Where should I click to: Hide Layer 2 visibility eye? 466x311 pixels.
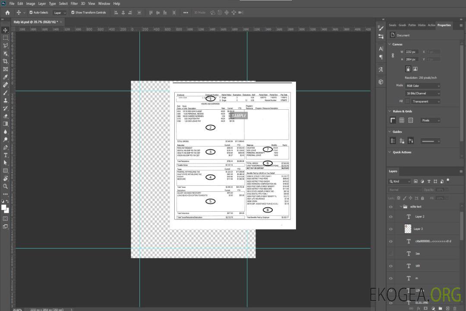391,217
